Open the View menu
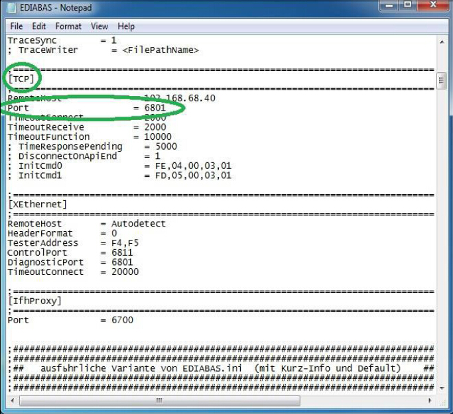This screenshot has height=414, width=453. [99, 26]
